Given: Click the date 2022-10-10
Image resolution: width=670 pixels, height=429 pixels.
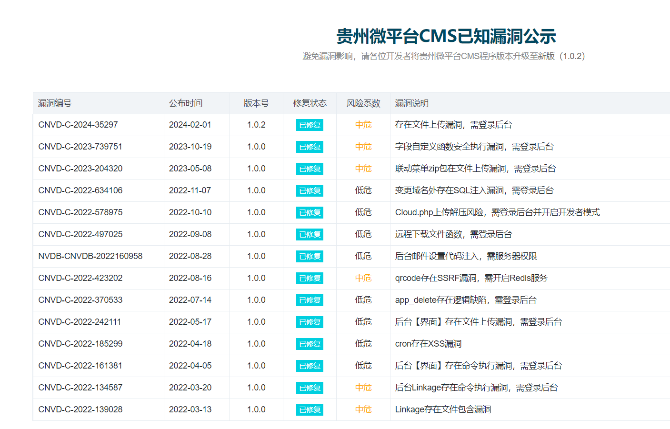Looking at the screenshot, I should click(190, 212).
